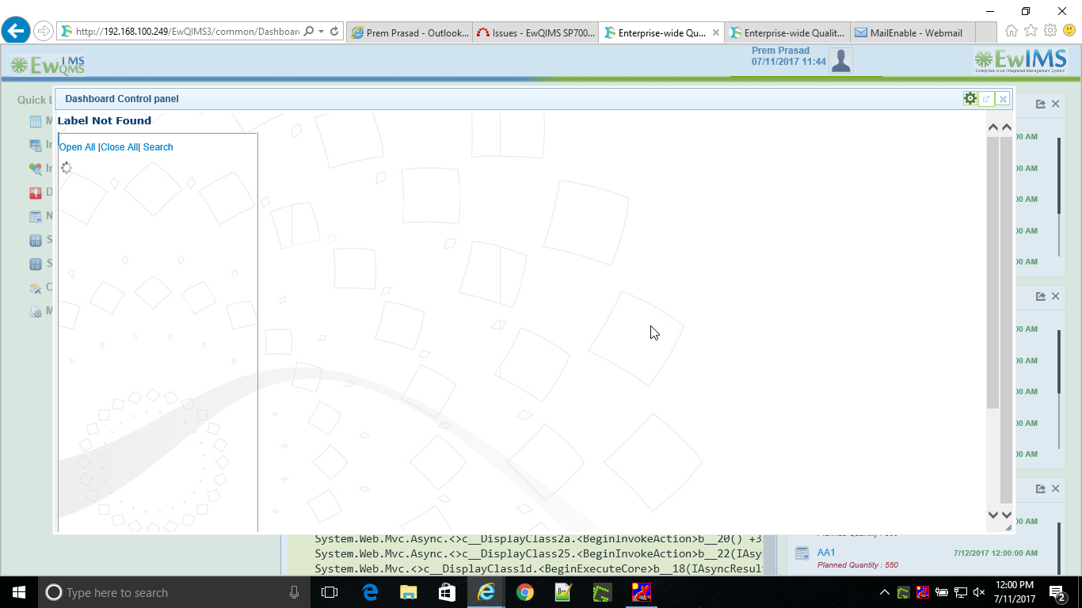Close the Dashboard Control panel dialog
1082x608 pixels.
point(1003,99)
